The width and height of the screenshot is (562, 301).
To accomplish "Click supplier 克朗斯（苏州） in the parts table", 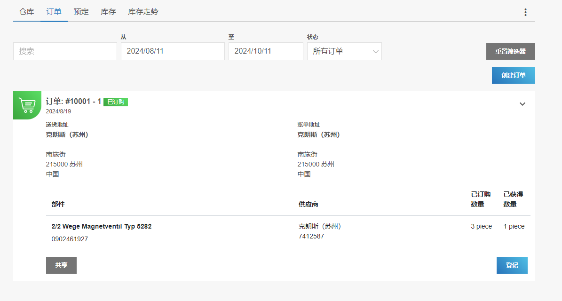I will pyautogui.click(x=320, y=226).
